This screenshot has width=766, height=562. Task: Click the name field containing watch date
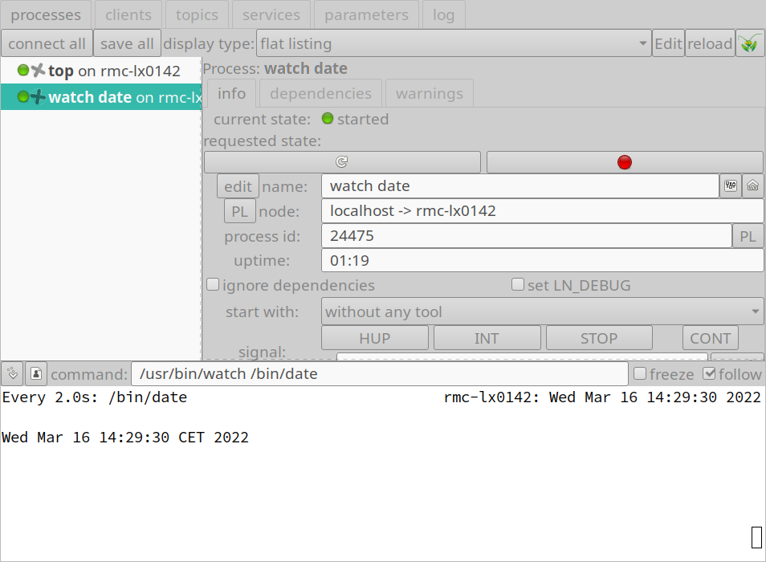(x=519, y=186)
